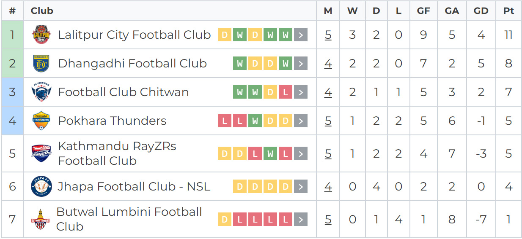Expand Pokhara Thunders form arrow
The width and height of the screenshot is (522, 239).
coord(301,121)
